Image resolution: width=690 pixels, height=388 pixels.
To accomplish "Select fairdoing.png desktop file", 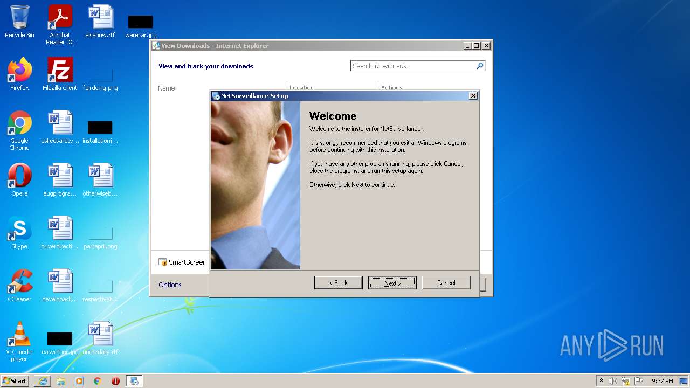I will coord(100,79).
